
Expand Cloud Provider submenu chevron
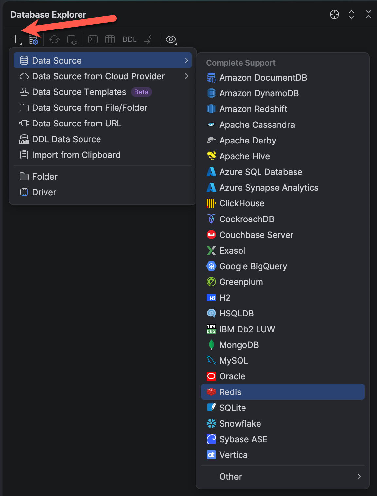186,76
